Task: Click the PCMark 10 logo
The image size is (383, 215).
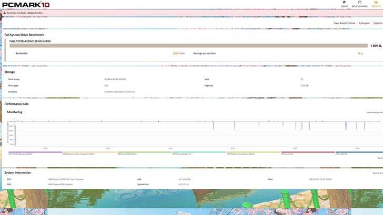Action: tap(26, 5)
